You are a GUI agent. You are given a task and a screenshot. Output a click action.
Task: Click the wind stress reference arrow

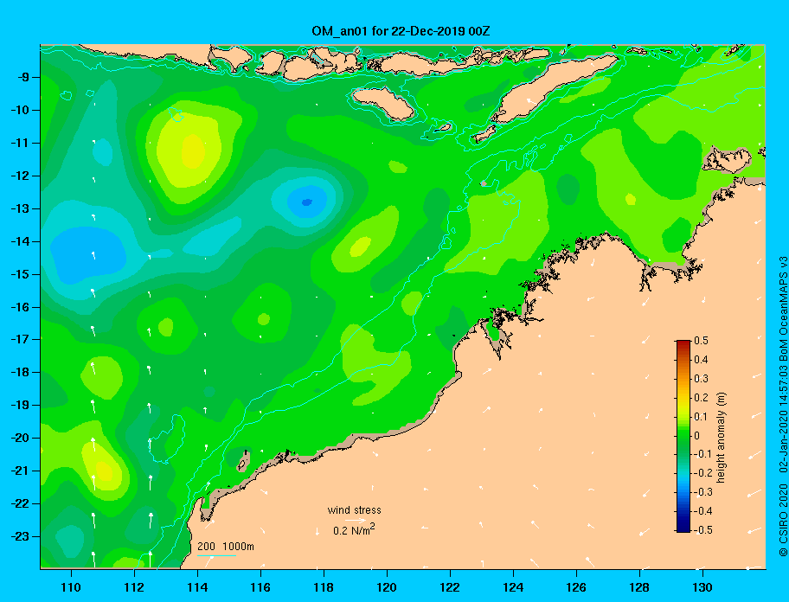coord(356,521)
